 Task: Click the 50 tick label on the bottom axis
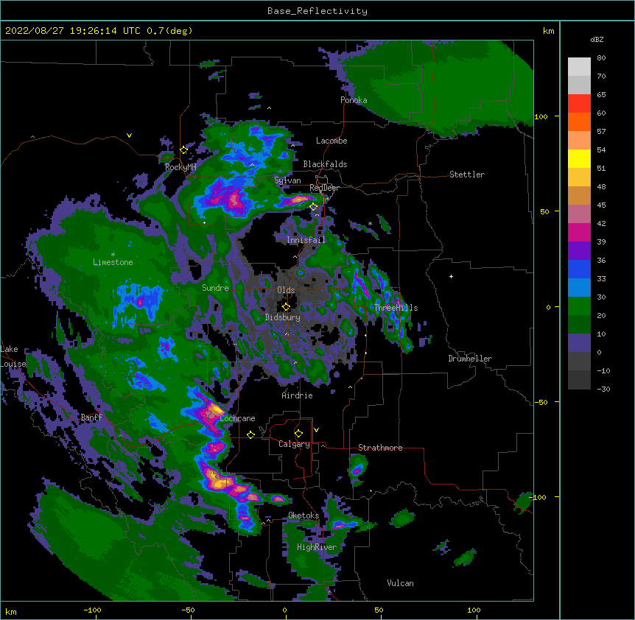(x=379, y=610)
